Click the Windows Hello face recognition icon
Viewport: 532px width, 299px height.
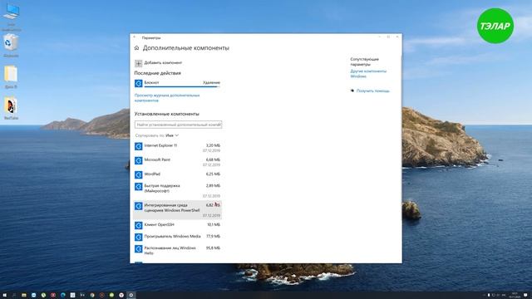pyautogui.click(x=139, y=249)
